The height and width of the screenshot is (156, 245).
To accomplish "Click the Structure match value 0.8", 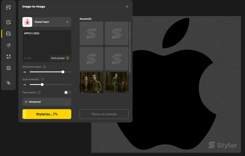I will coord(25,72).
